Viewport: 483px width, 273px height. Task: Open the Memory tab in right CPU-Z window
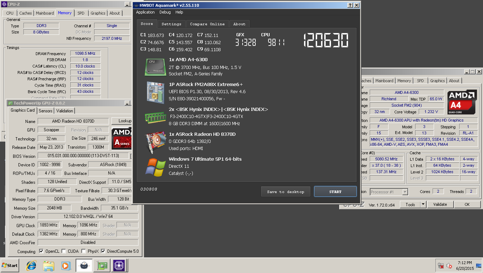click(x=404, y=81)
